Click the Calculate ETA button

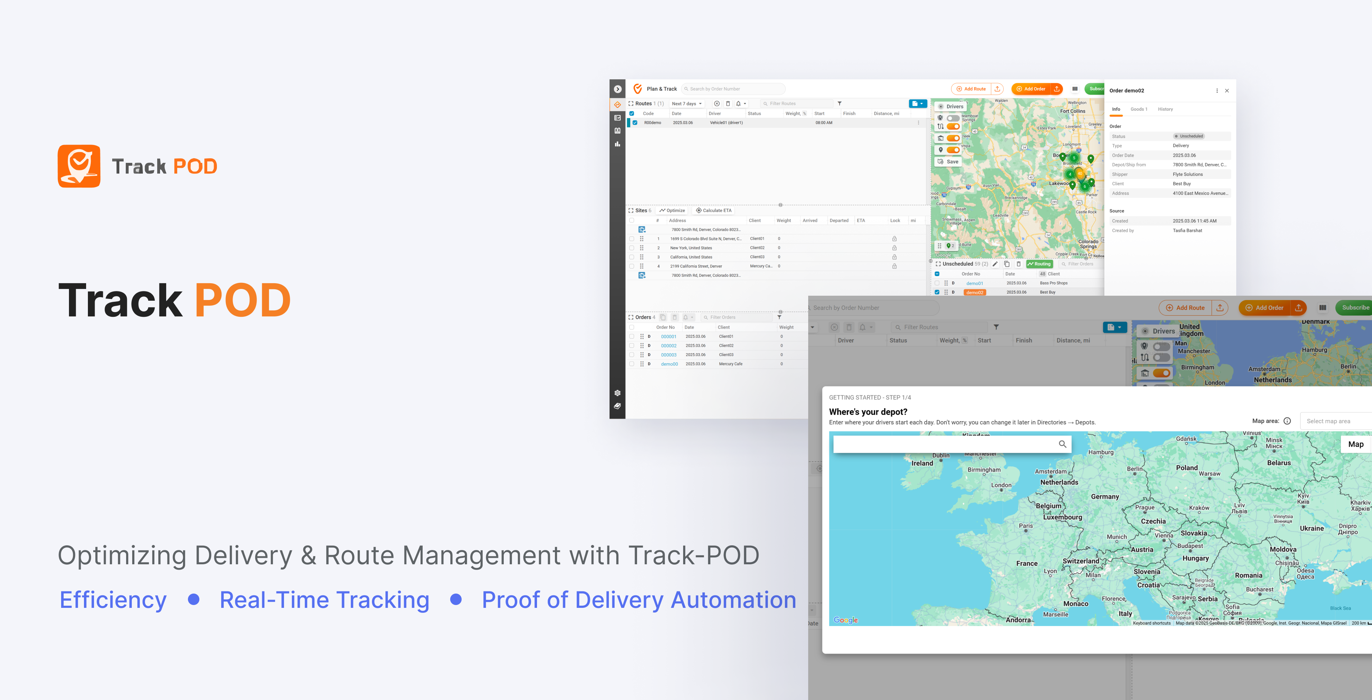click(714, 211)
